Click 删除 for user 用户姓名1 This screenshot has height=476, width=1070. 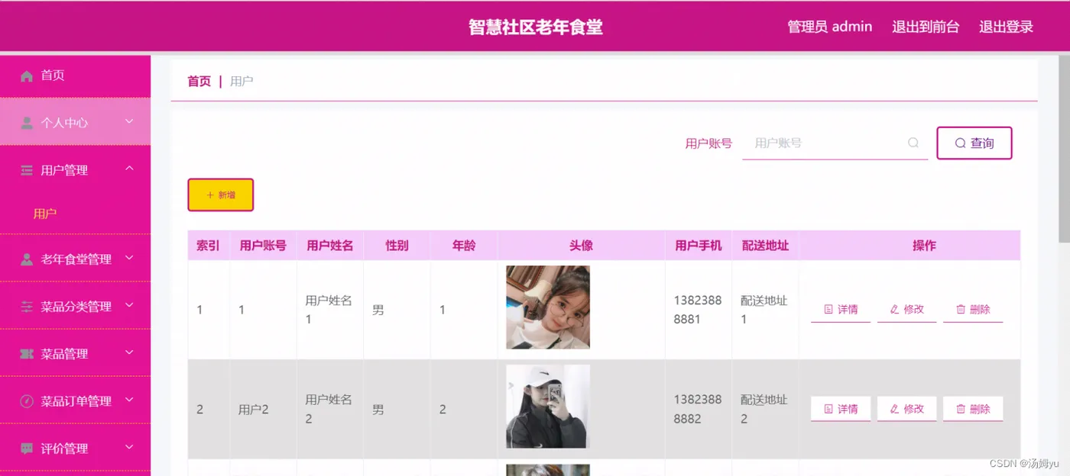pyautogui.click(x=973, y=309)
